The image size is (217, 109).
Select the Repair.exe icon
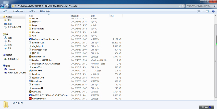pyautogui.click(x=30, y=81)
